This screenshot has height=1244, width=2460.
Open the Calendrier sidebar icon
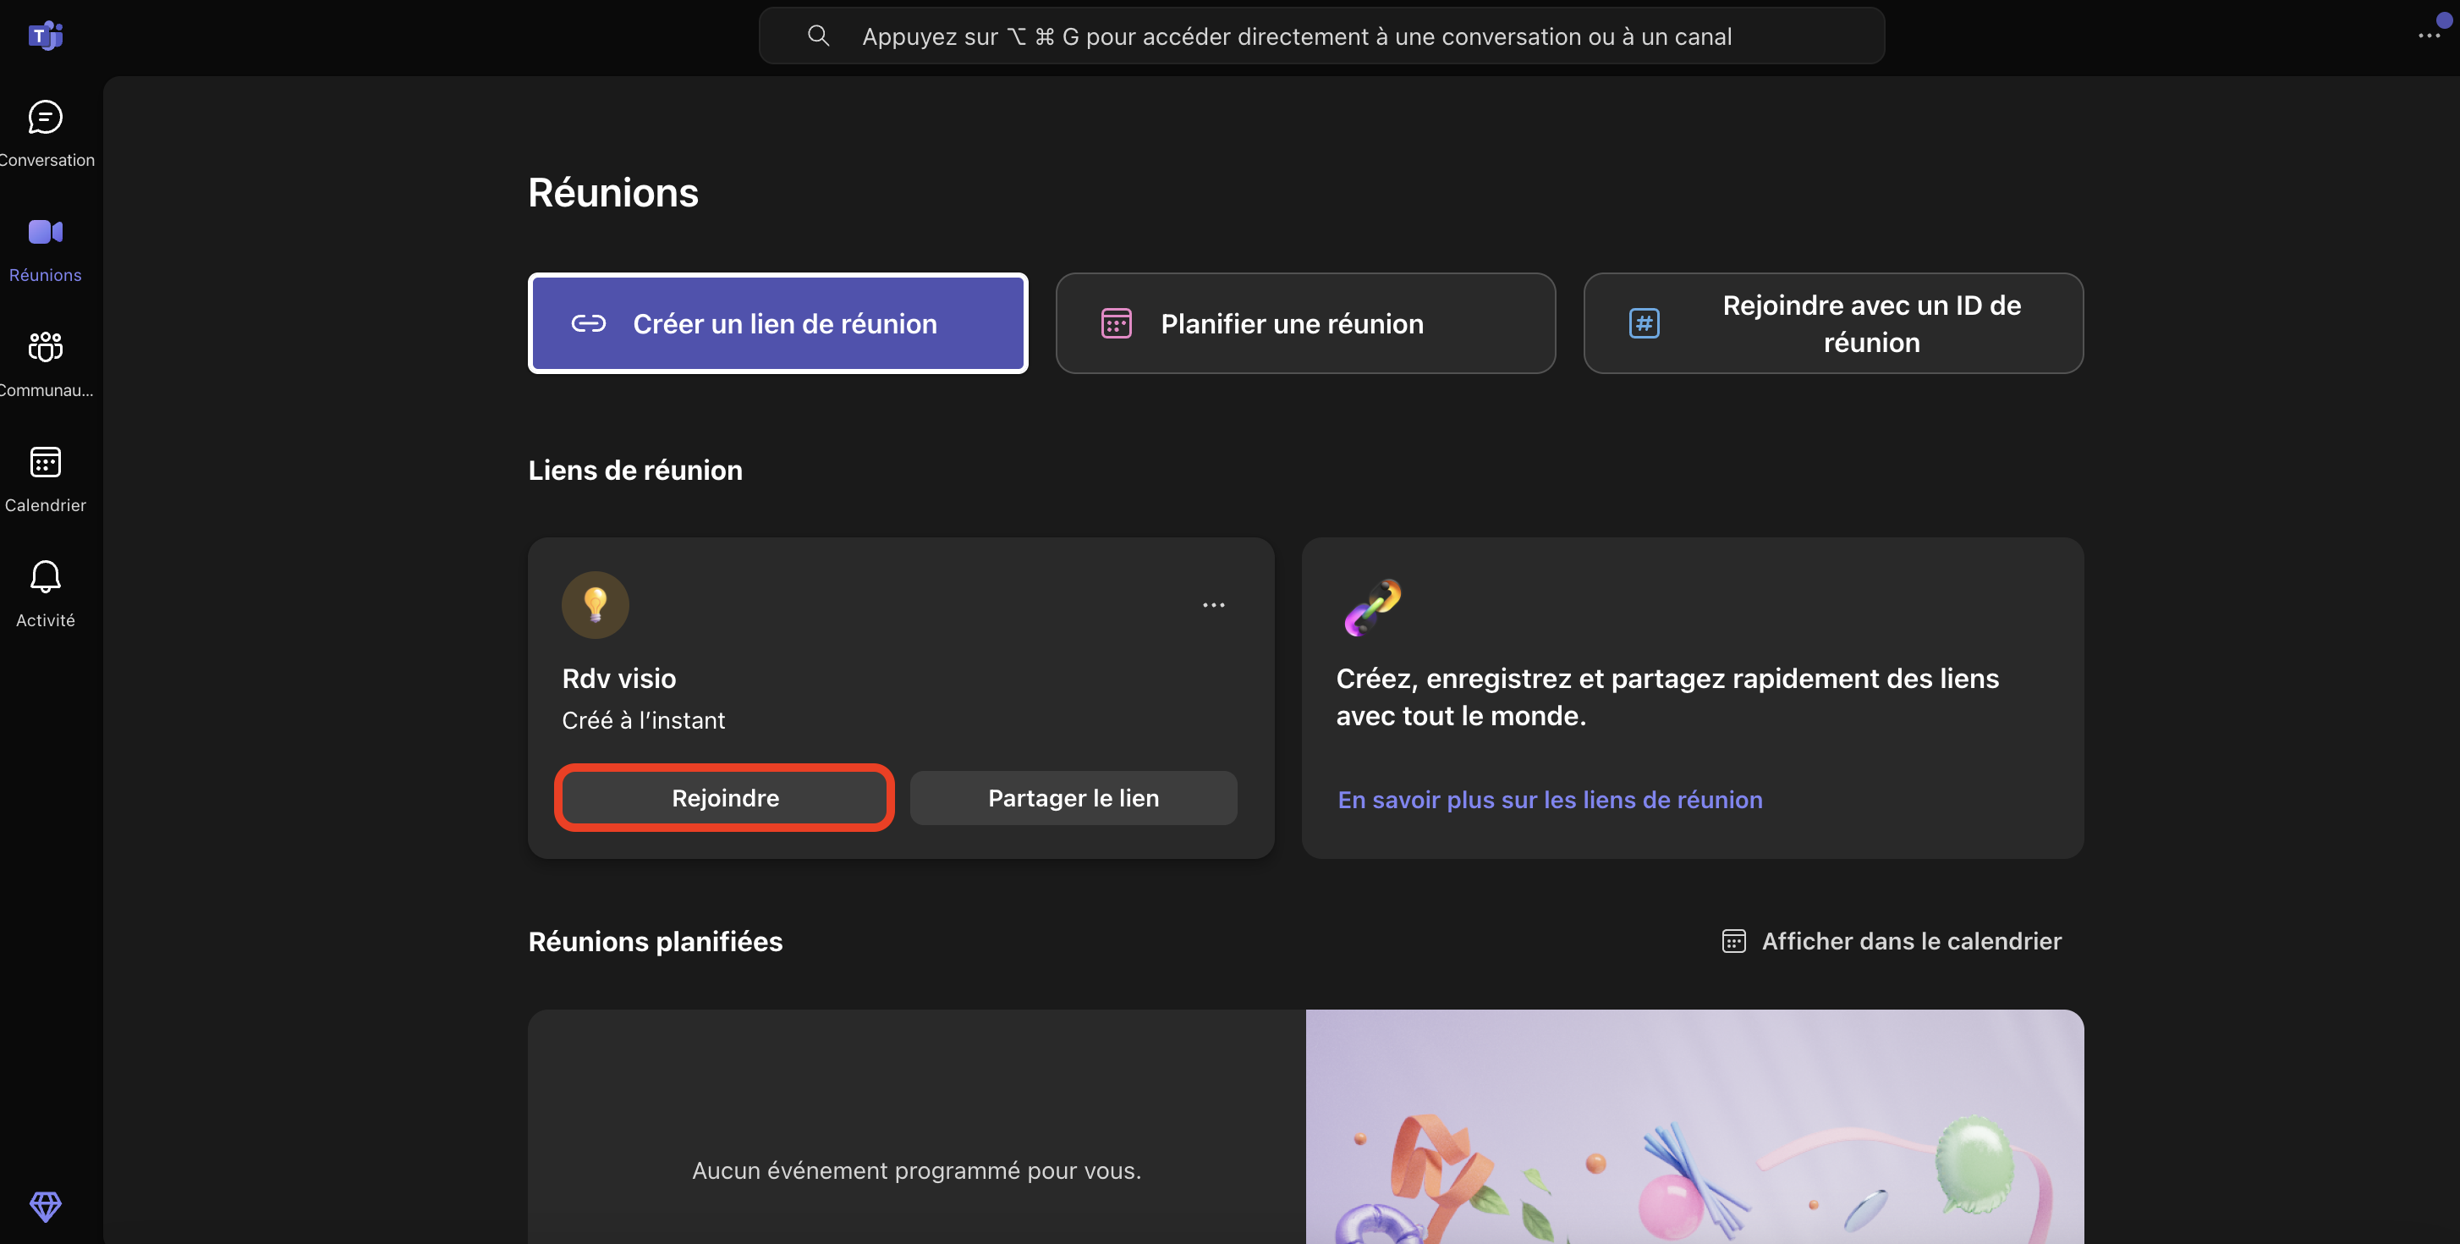point(45,462)
